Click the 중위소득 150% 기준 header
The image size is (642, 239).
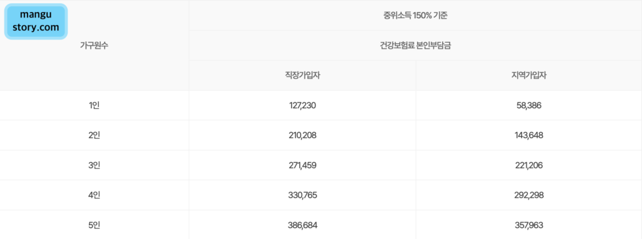[415, 16]
